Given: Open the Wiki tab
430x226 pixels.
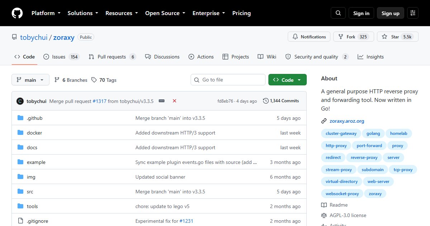Looking at the screenshot, I should point(267,57).
